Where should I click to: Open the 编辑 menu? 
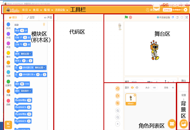pyautogui.click(x=47, y=10)
